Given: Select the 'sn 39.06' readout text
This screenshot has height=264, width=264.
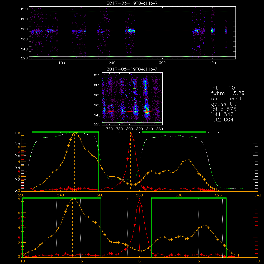Looking at the screenshot, I should click(x=227, y=98).
